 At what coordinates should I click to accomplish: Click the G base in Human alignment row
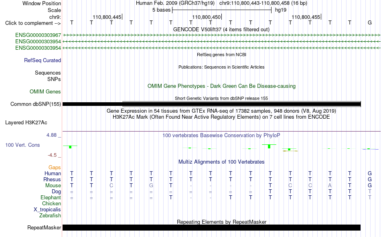click(x=370, y=174)
